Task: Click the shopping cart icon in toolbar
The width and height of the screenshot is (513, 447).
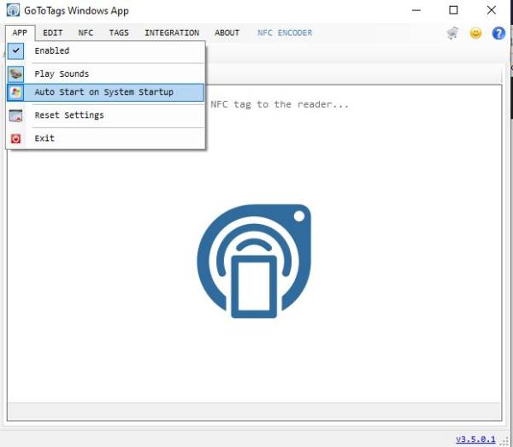Action: tap(452, 33)
